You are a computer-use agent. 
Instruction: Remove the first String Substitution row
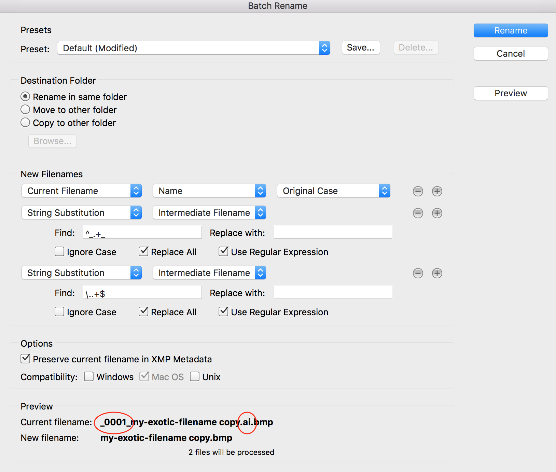coord(418,213)
